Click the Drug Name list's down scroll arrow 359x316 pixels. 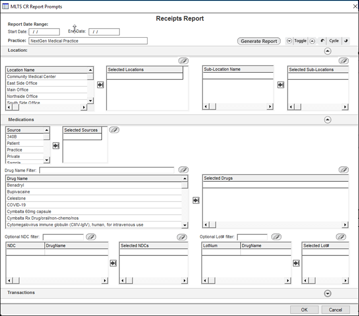coord(185,225)
